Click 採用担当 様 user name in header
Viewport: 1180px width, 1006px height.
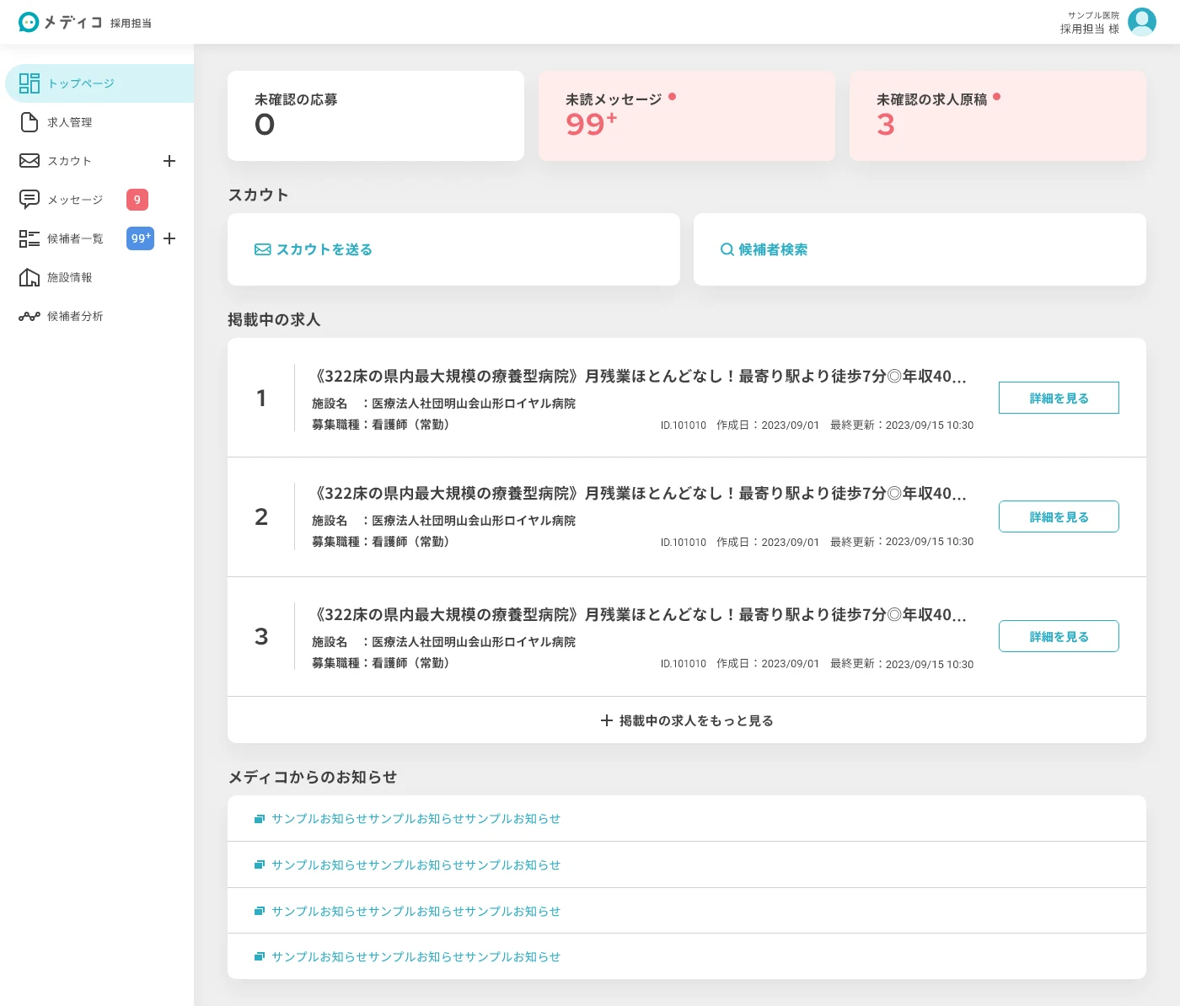coord(1090,29)
